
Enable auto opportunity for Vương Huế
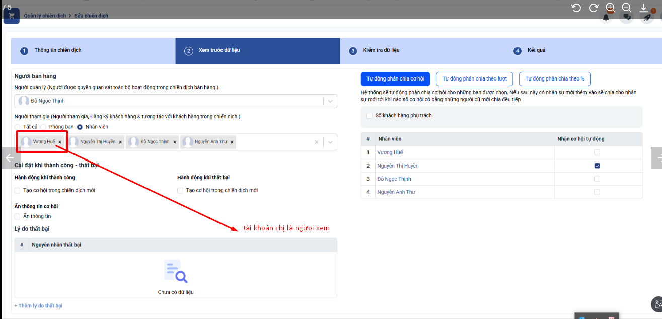(x=597, y=152)
